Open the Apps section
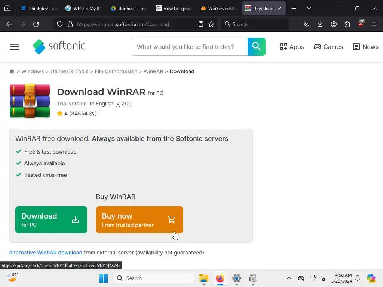The height and width of the screenshot is (287, 383). click(x=292, y=47)
